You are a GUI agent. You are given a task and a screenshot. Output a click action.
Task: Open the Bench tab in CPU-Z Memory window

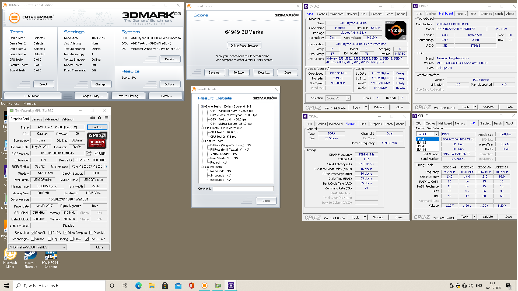click(388, 124)
